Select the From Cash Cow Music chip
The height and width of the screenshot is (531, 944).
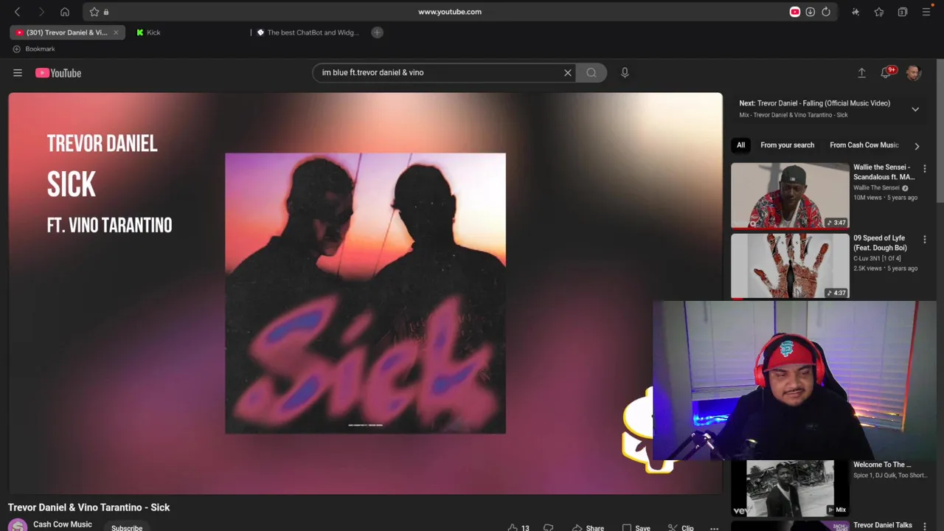tap(864, 145)
